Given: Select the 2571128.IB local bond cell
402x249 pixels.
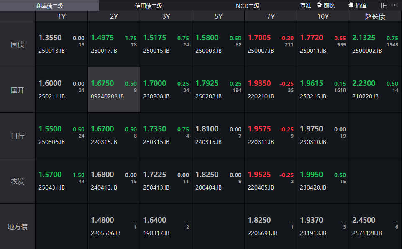Looking at the screenshot, I should (x=375, y=227).
